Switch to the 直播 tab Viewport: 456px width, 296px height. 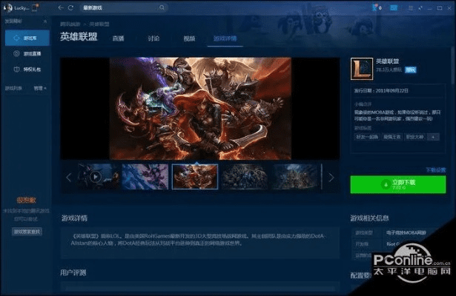pos(119,38)
